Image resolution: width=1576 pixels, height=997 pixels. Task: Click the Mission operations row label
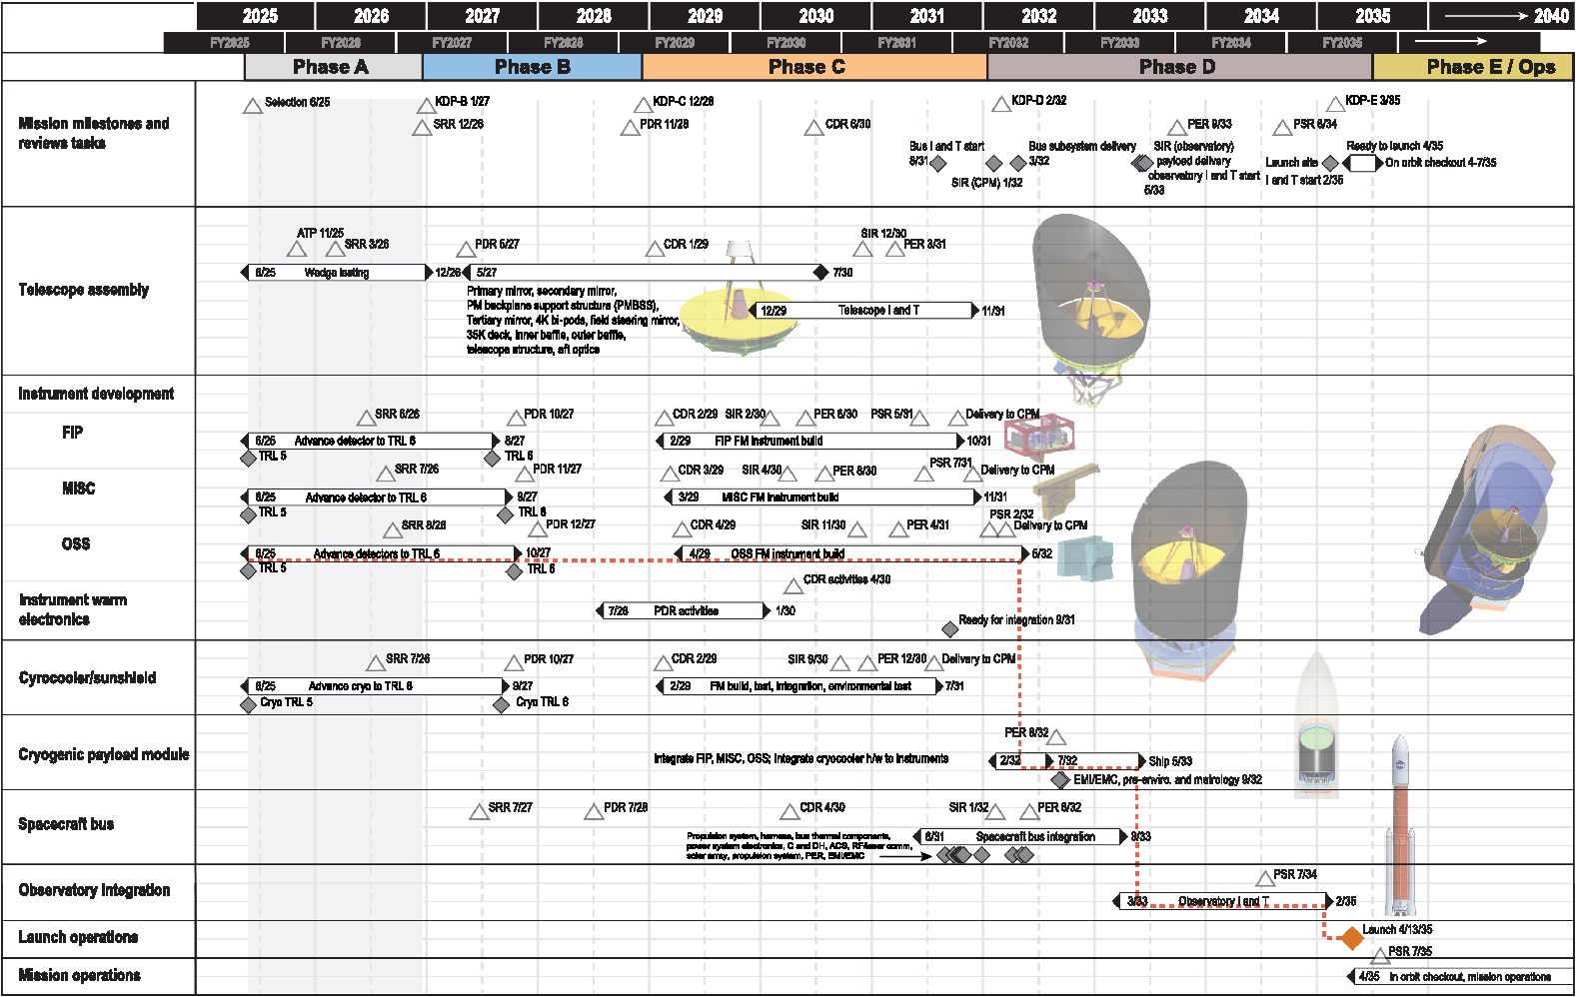(79, 975)
